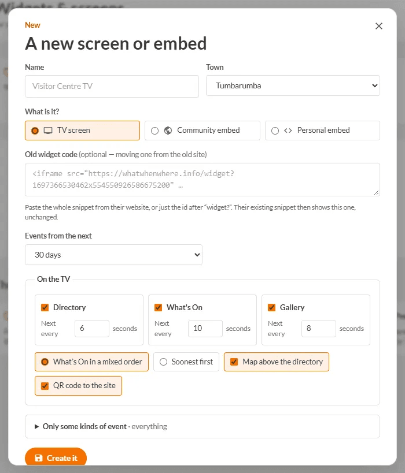Click the 'A new screen or embed' heading
Viewport: 405px width, 473px height.
point(116,43)
